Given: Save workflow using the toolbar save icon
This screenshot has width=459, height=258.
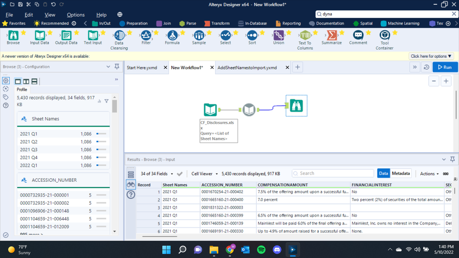Looking at the screenshot, I should 20,5.
